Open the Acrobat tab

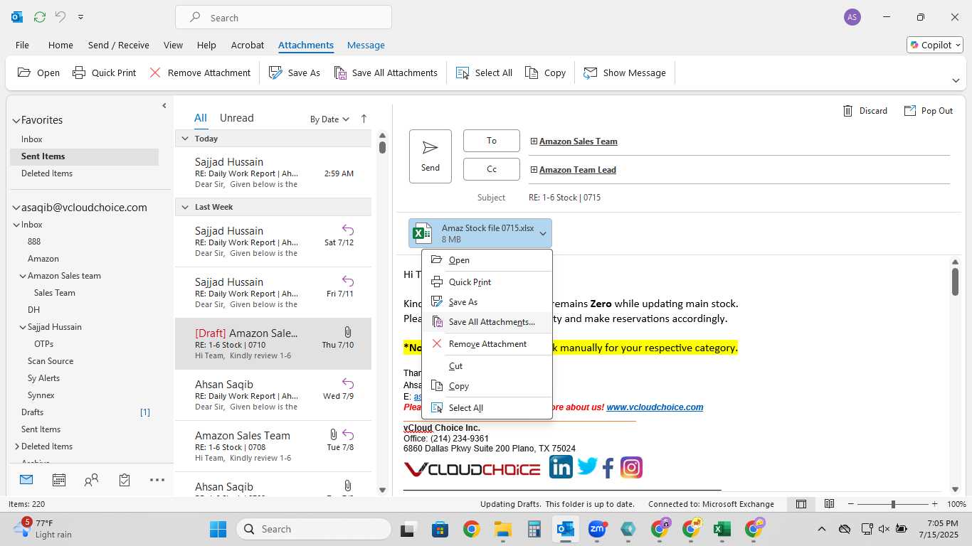coord(248,45)
